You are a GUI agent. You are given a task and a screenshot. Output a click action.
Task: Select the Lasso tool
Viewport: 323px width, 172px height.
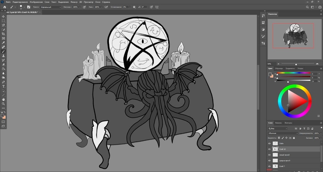point(3,25)
